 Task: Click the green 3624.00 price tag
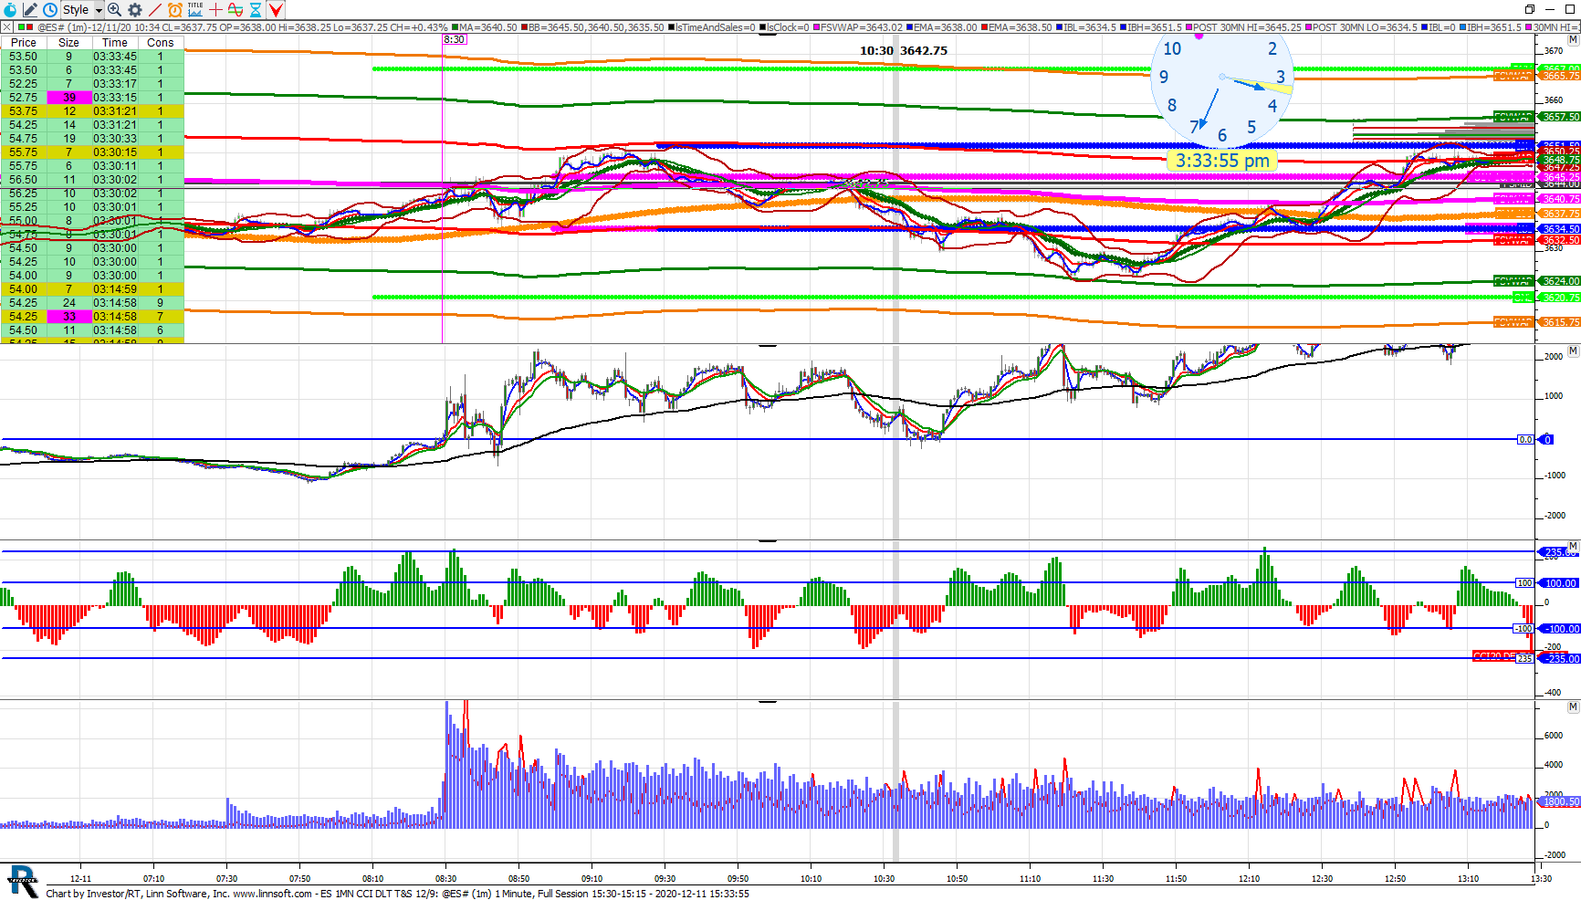(1560, 281)
